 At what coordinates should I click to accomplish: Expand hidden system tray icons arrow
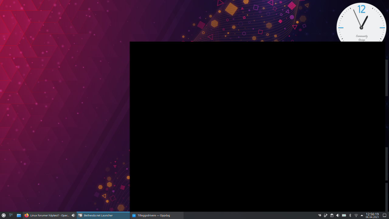pyautogui.click(x=362, y=215)
